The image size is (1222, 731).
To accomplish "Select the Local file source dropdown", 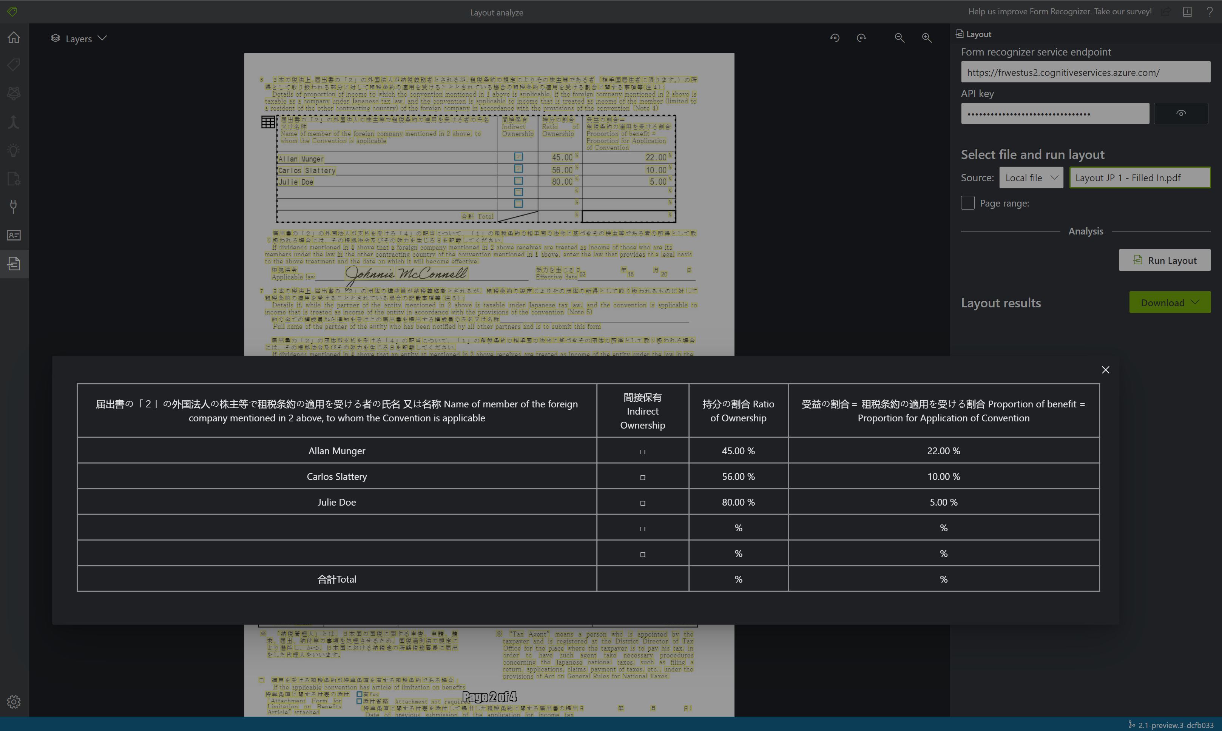I will 1031,177.
